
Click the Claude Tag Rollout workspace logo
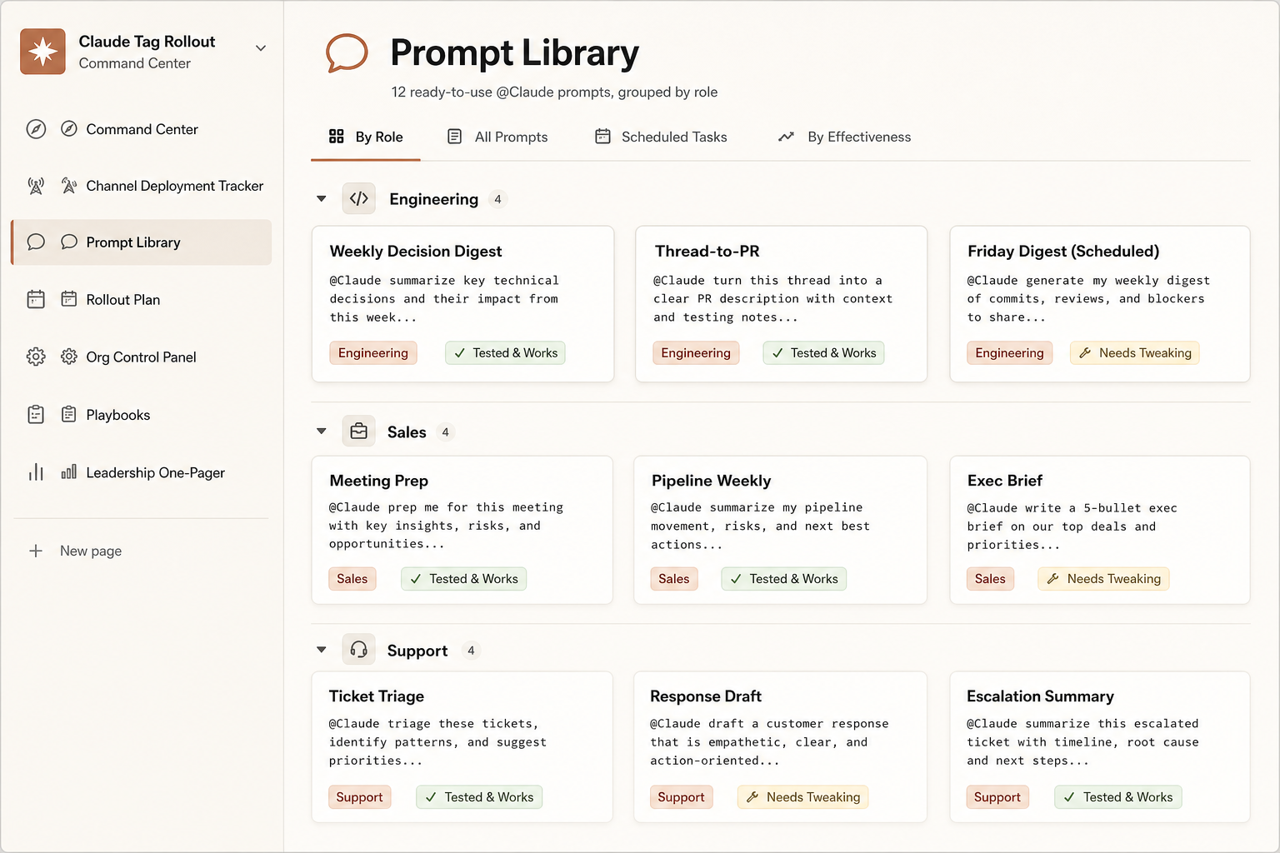pyautogui.click(x=42, y=52)
